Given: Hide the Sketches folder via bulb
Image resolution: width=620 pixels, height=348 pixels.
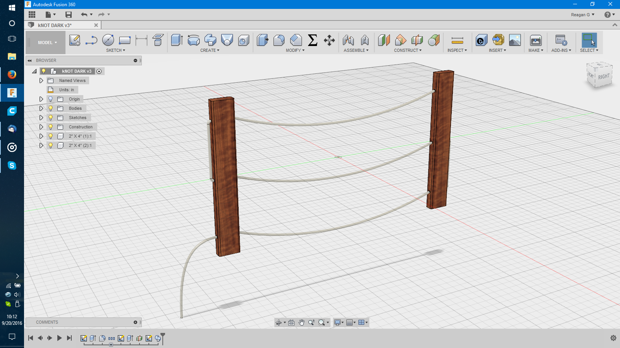Looking at the screenshot, I should coord(50,118).
